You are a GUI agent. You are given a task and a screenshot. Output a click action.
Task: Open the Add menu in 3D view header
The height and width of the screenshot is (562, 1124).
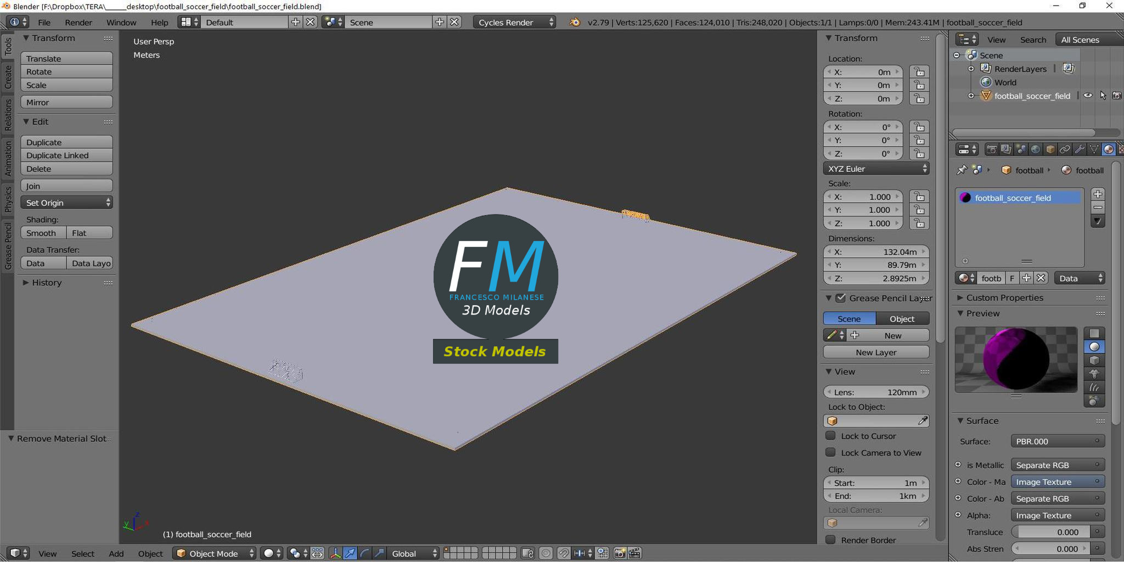point(116,553)
